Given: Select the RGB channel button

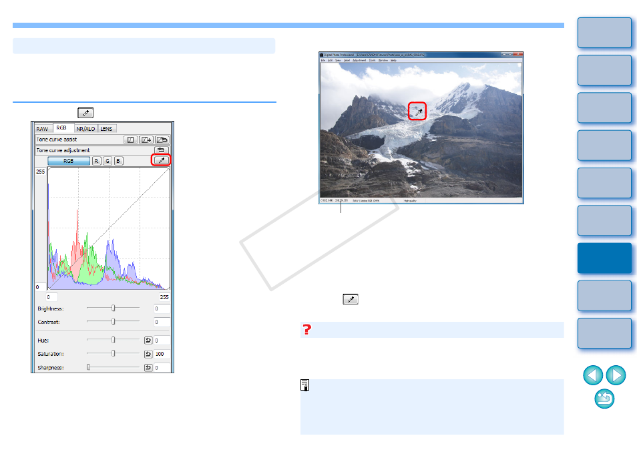Looking at the screenshot, I should 69,161.
